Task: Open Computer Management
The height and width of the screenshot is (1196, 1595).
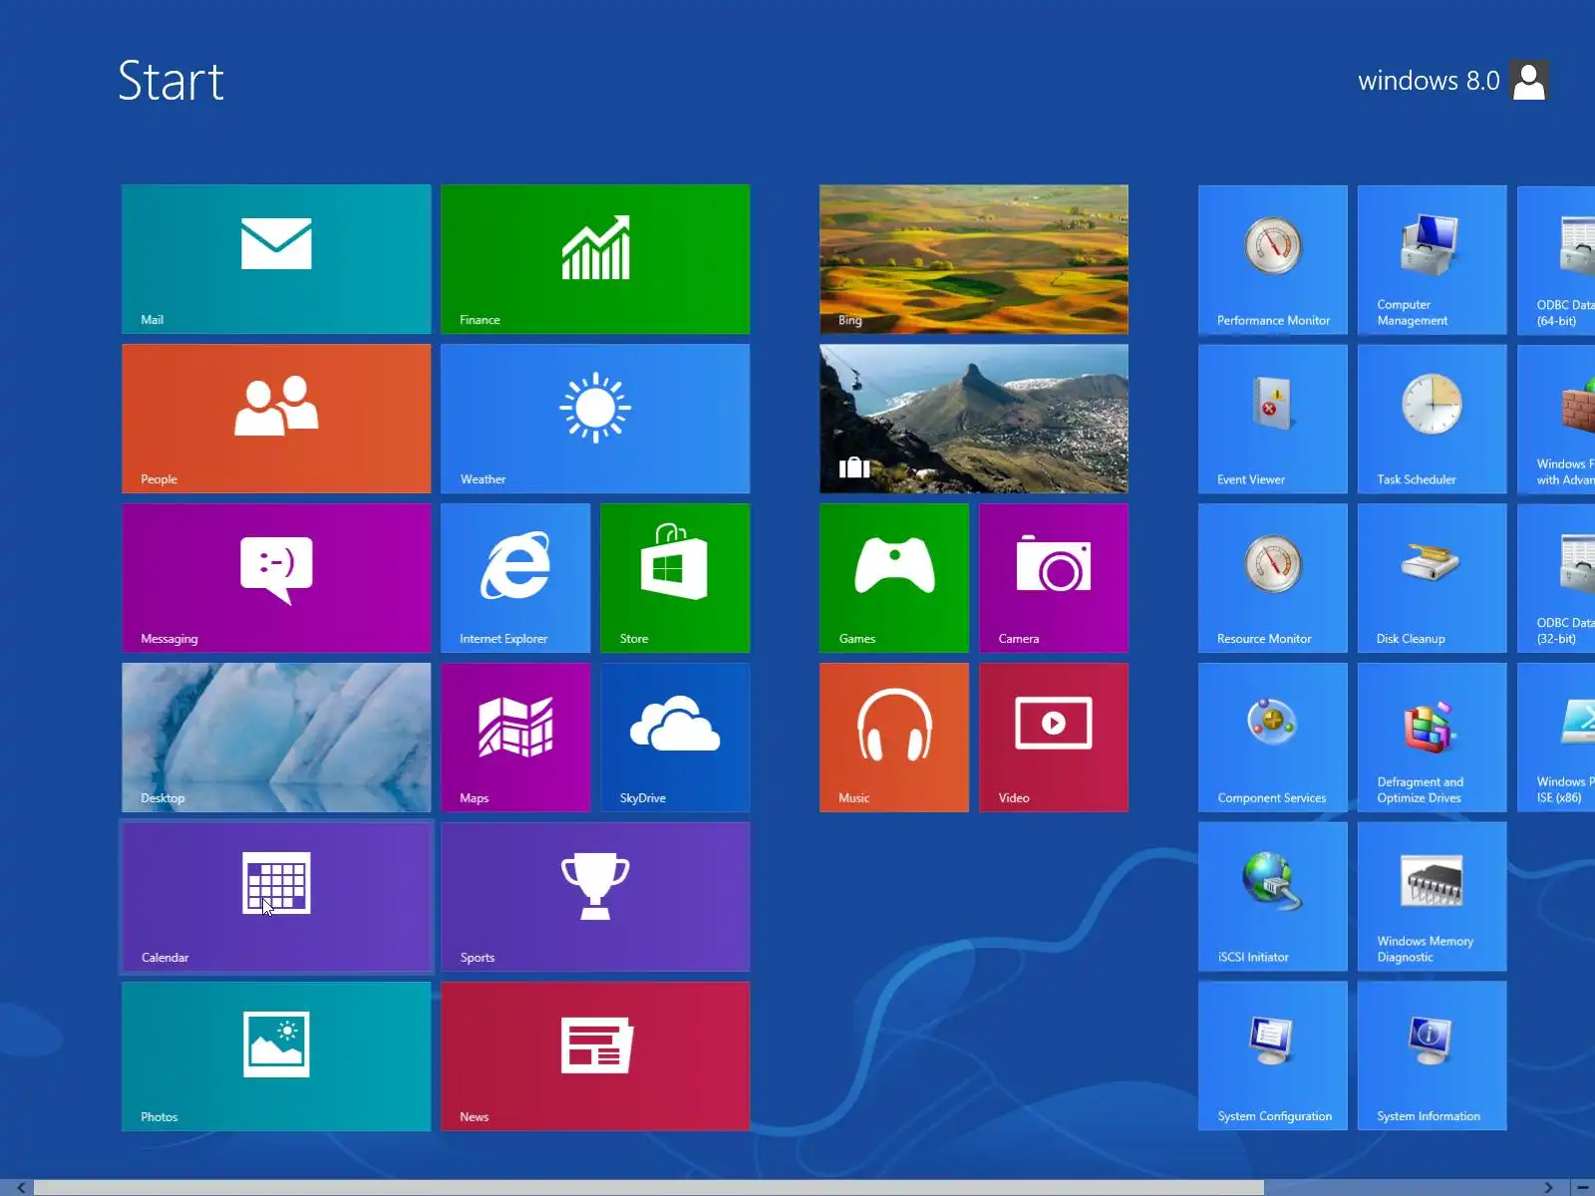Action: click(x=1433, y=259)
